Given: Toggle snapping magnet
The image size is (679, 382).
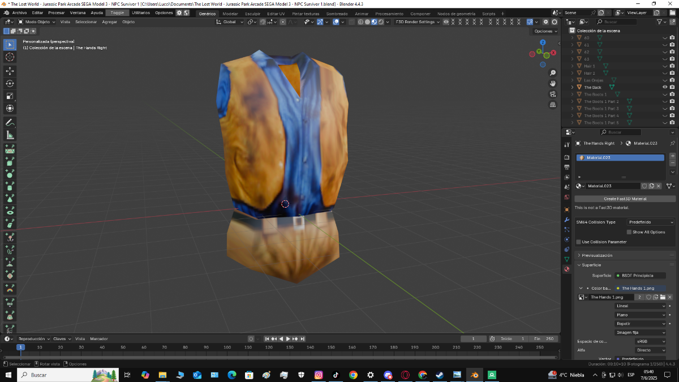Looking at the screenshot, I should point(262,22).
